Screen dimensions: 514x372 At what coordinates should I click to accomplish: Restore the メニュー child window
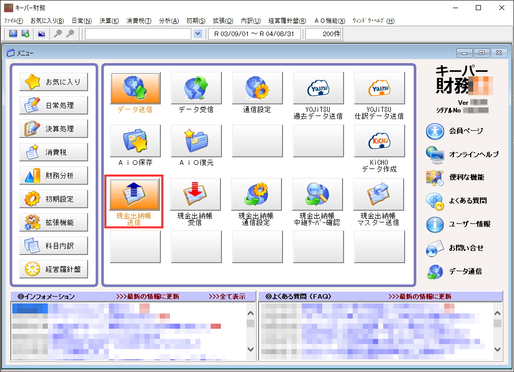(x=481, y=53)
